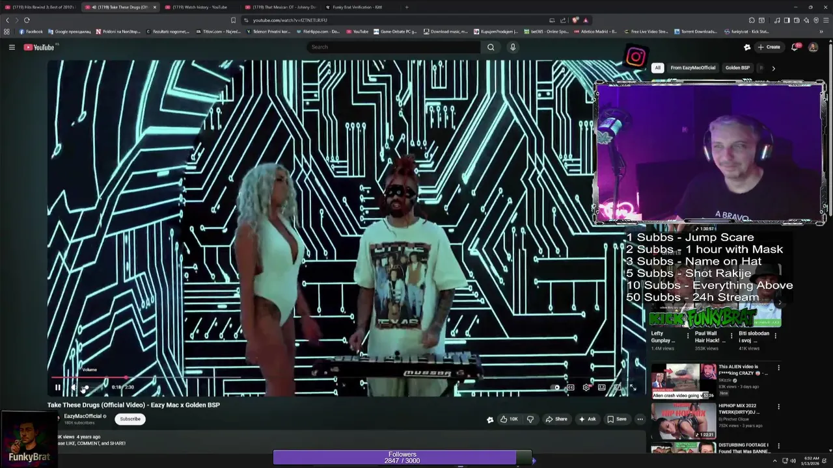
Task: Go to the YouTube home logo
Action: [39, 47]
